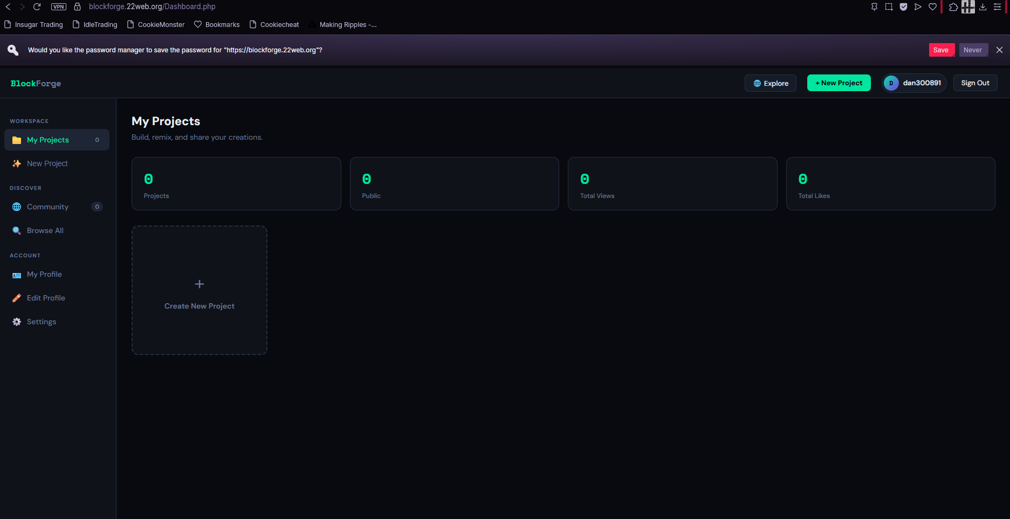Viewport: 1010px width, 519px height.
Task: Open Community in the Discover section
Action: click(x=47, y=207)
